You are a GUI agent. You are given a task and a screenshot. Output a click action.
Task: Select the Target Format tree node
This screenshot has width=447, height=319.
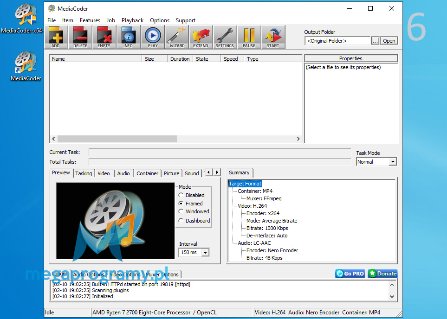click(245, 184)
